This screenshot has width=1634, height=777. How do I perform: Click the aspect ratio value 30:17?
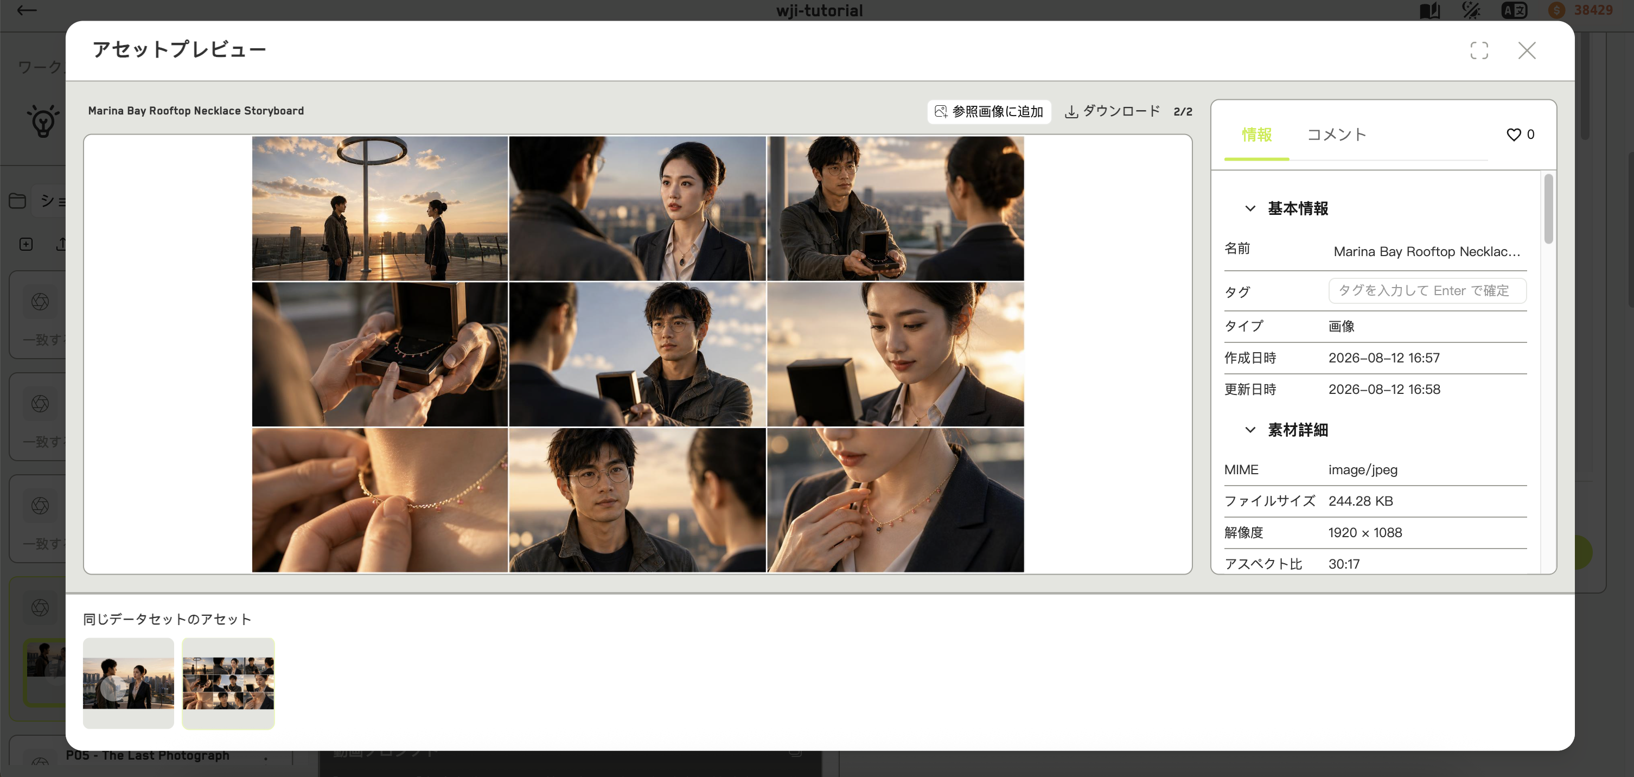coord(1343,564)
